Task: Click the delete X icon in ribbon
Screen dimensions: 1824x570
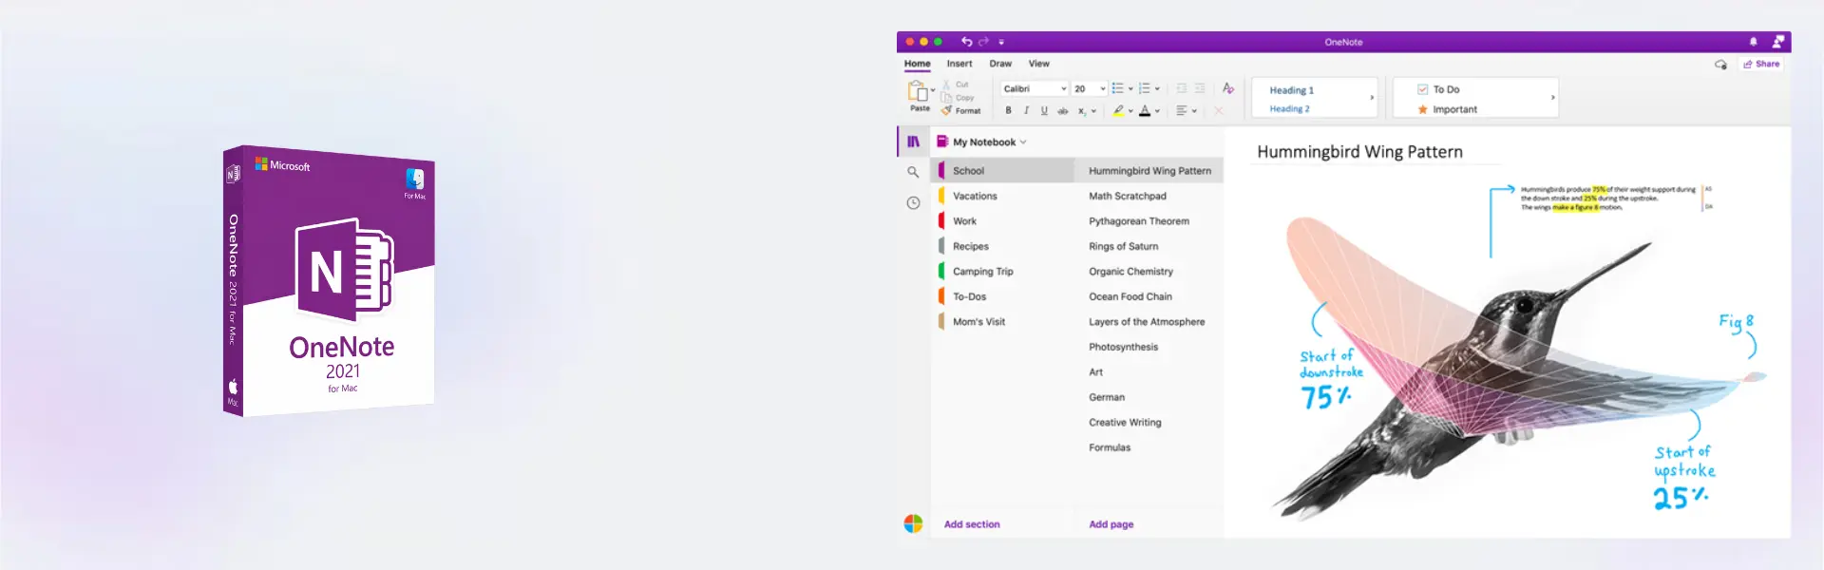Action: pos(1218,111)
